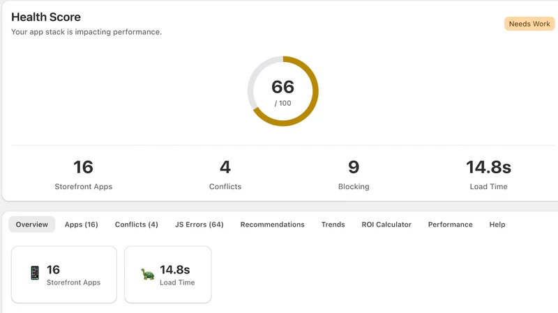Click the Health Score heading

(x=46, y=17)
